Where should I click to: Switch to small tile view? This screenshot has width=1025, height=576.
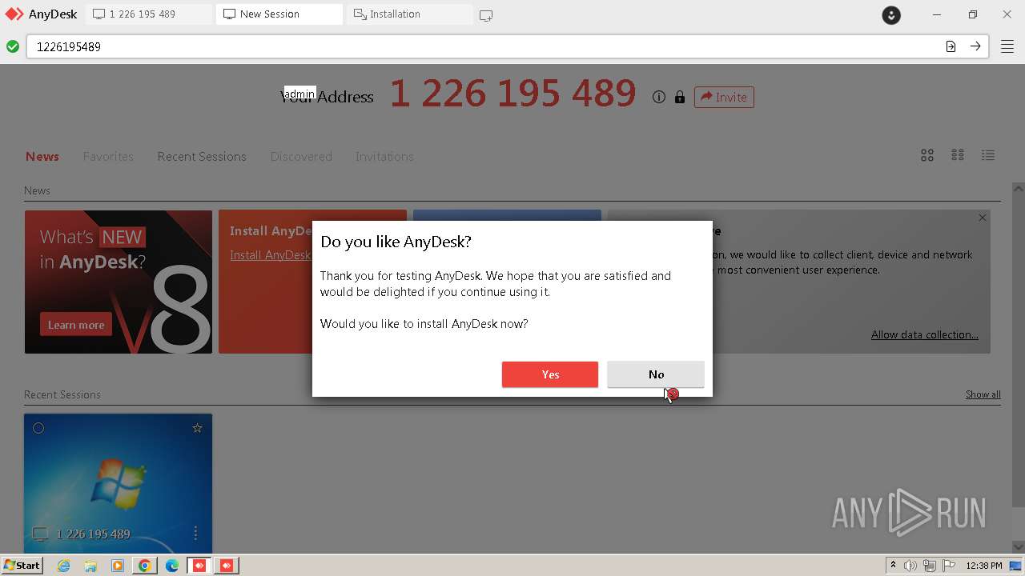(x=958, y=155)
